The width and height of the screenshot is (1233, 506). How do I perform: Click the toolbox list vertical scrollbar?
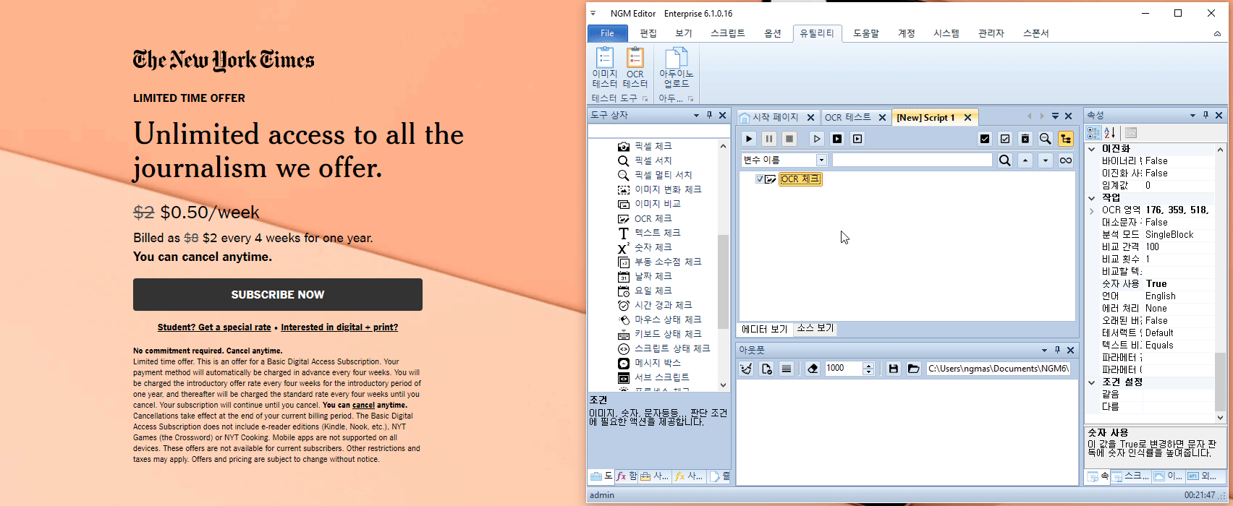click(x=723, y=281)
